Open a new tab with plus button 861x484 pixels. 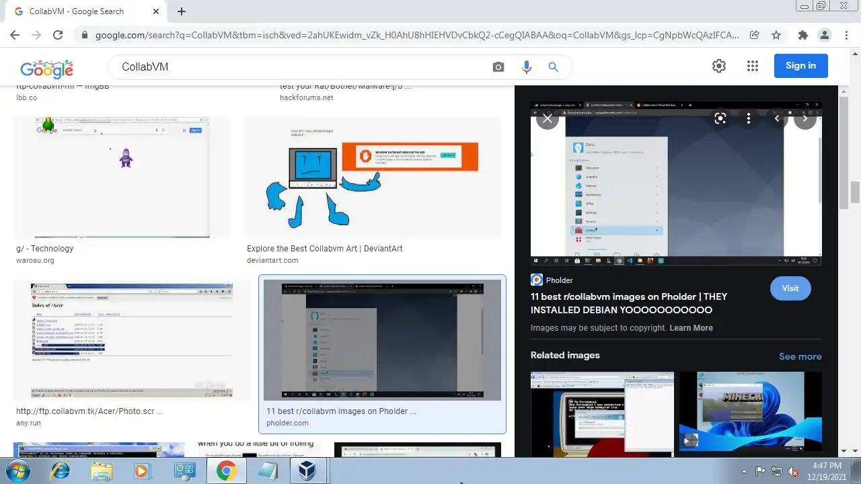click(182, 11)
